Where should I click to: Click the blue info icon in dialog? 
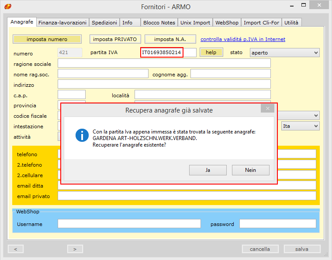tap(82, 135)
